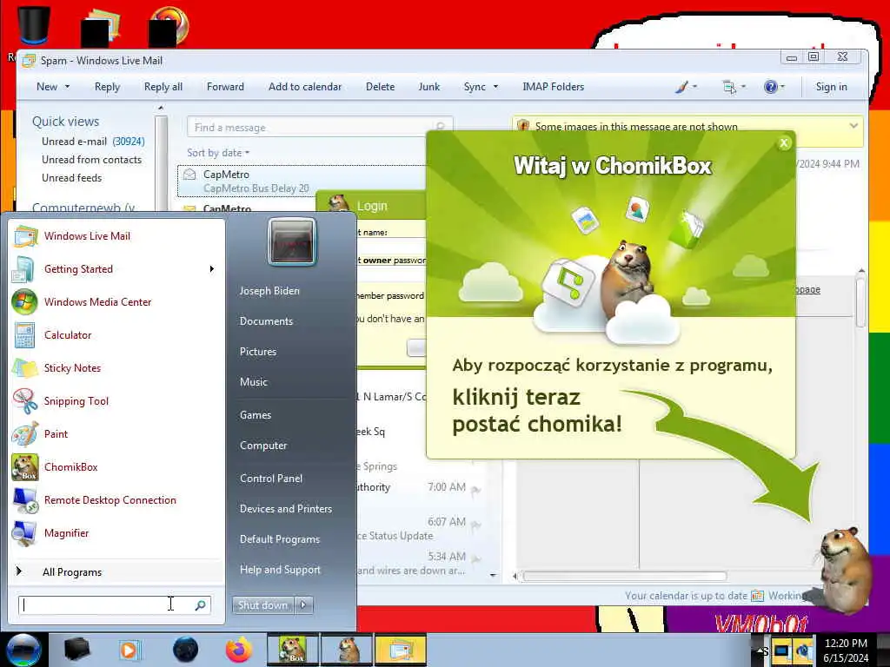
Task: Click Reply all in toolbar
Action: [163, 87]
